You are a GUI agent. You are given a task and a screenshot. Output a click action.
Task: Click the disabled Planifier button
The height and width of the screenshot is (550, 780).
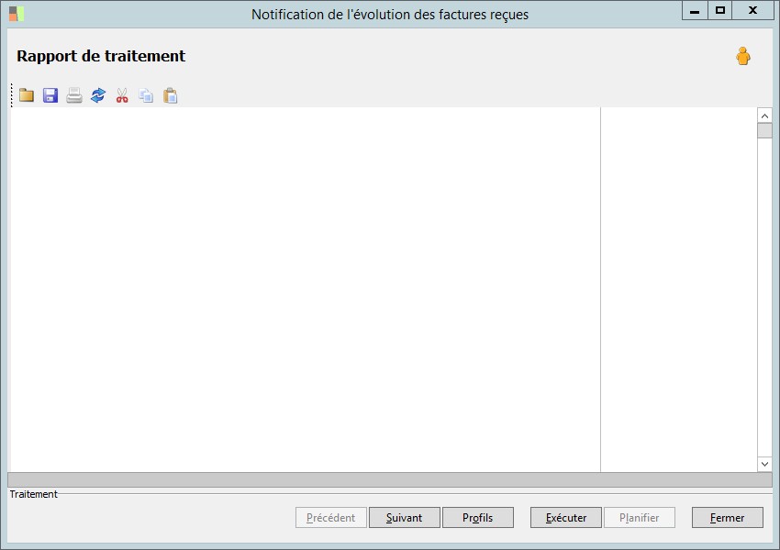pyautogui.click(x=640, y=518)
